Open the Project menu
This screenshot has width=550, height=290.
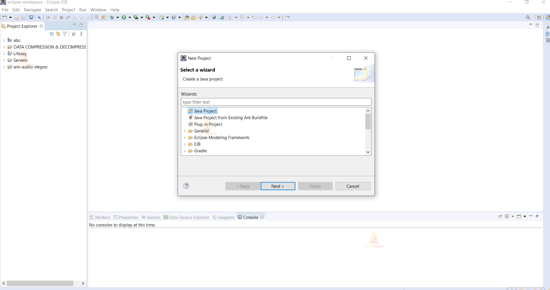point(68,10)
